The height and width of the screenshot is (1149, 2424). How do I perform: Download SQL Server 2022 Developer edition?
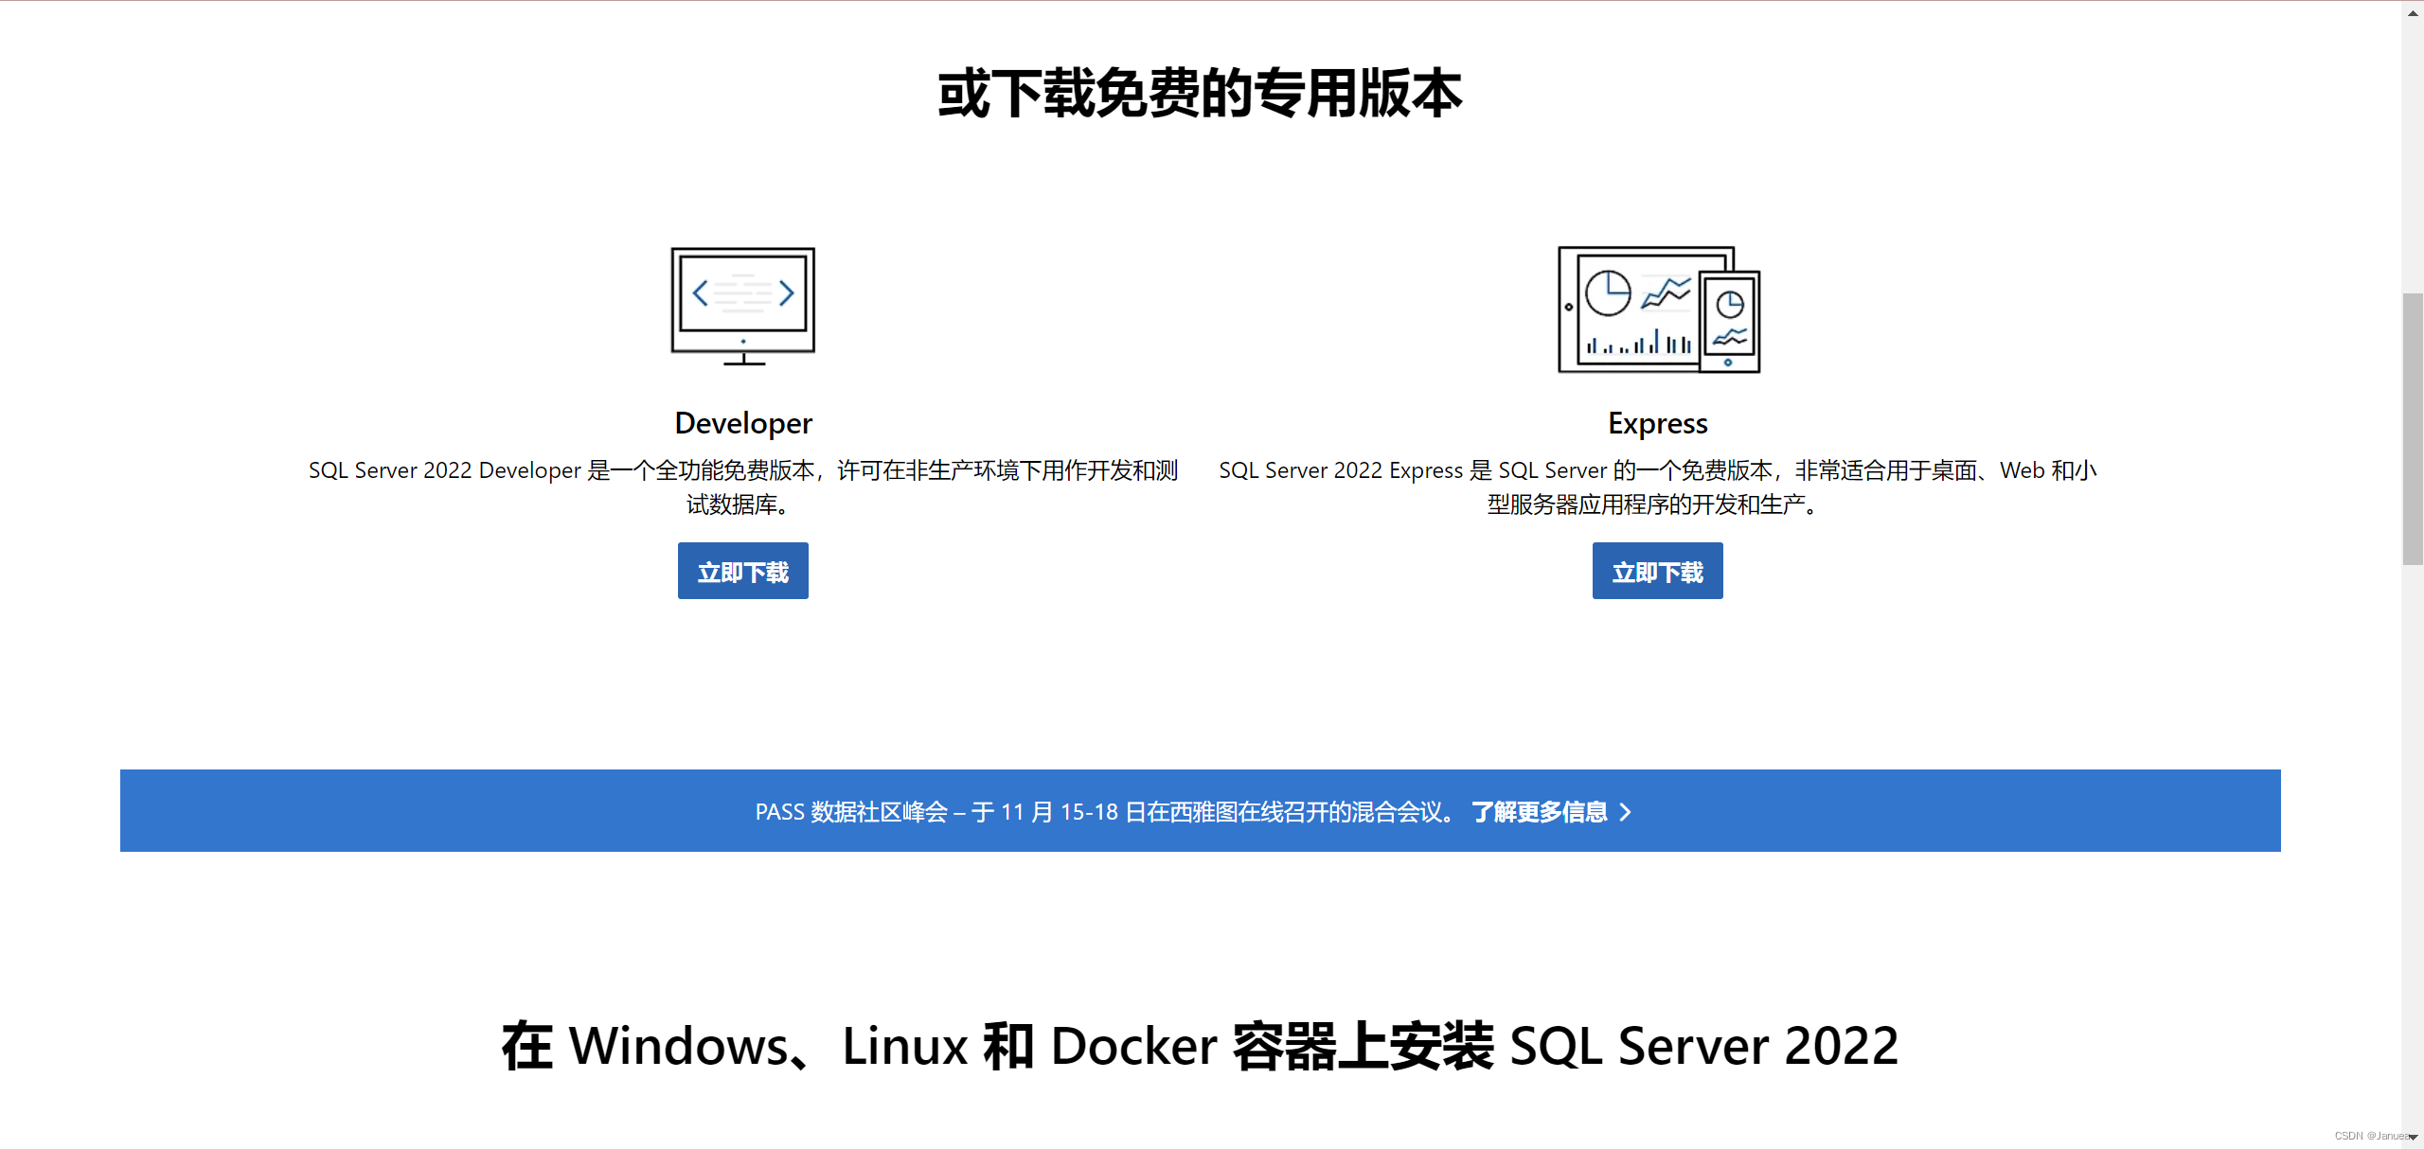click(x=743, y=571)
